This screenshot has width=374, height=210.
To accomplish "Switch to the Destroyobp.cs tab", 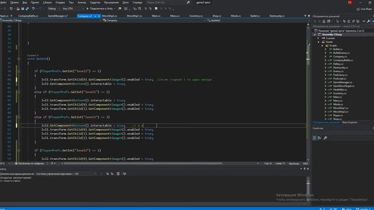I will (x=277, y=16).
